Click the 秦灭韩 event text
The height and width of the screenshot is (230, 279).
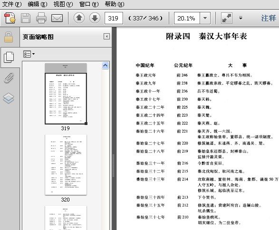click(x=205, y=99)
